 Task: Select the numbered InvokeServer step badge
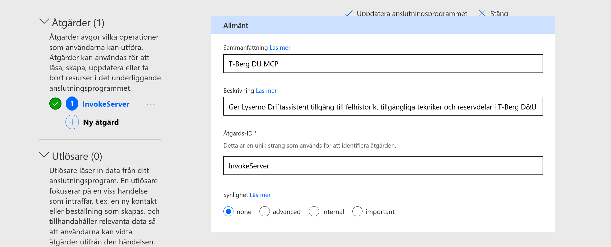[72, 104]
